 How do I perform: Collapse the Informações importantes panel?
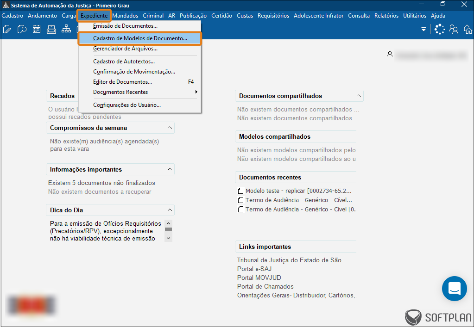point(170,169)
